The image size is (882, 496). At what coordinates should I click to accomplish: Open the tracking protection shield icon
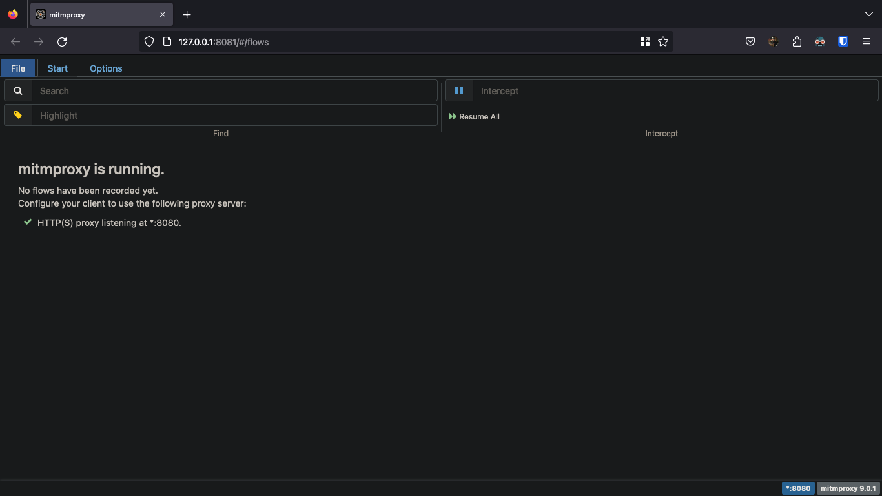pos(149,41)
